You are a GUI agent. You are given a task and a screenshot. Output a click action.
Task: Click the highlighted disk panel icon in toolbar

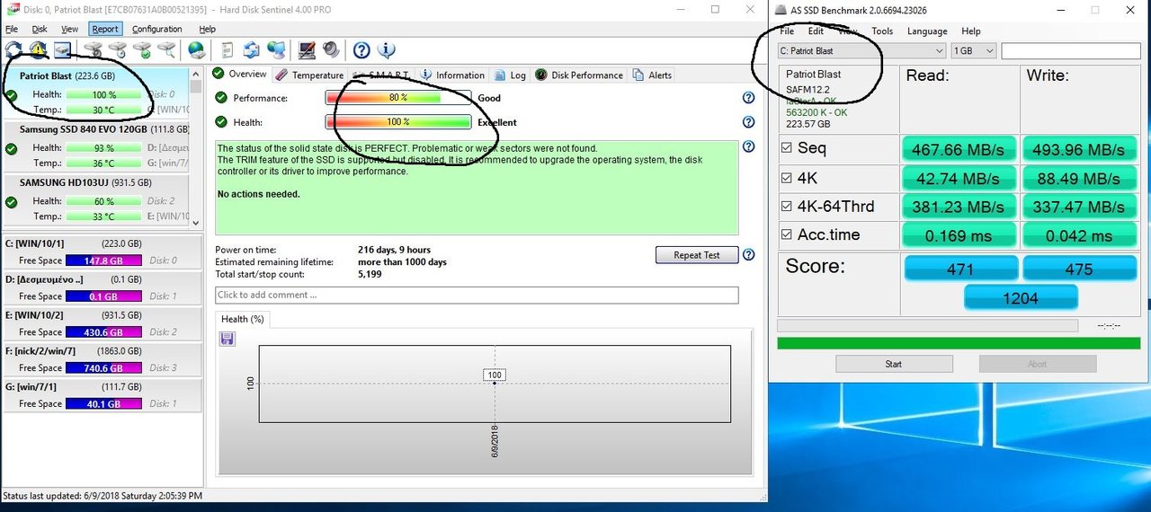[62, 50]
